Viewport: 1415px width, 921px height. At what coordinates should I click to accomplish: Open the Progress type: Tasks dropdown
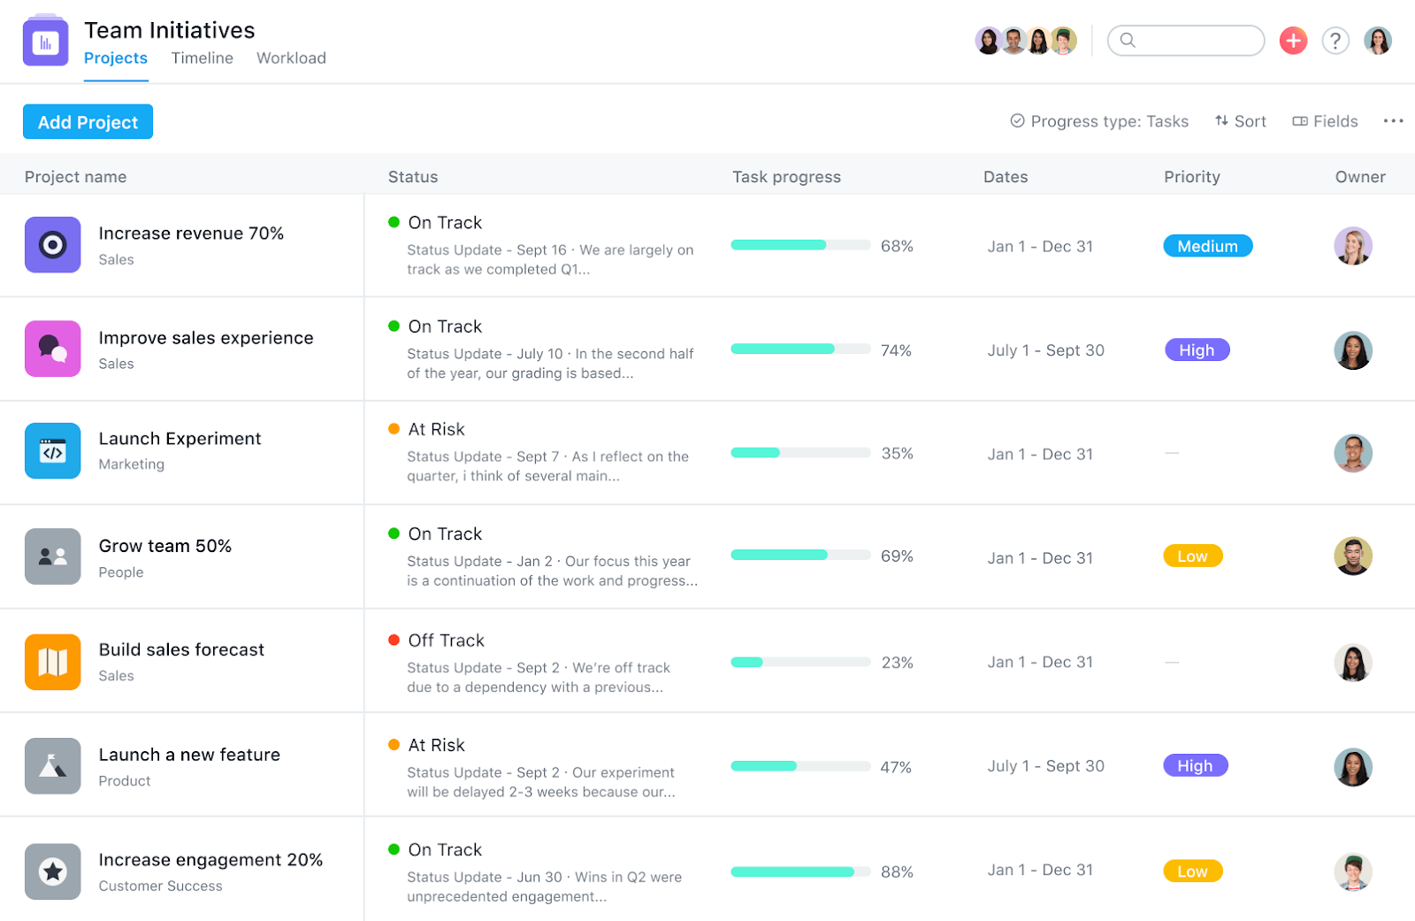click(x=1099, y=120)
